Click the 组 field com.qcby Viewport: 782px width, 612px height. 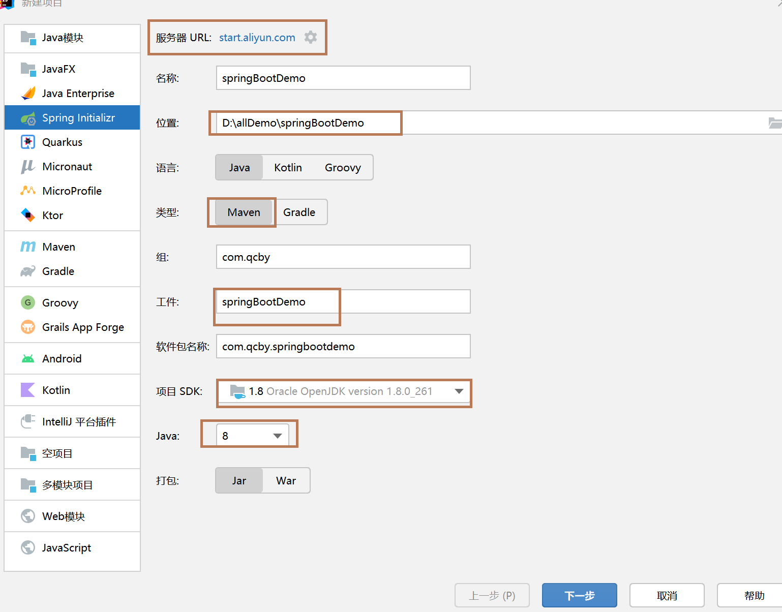tap(343, 257)
